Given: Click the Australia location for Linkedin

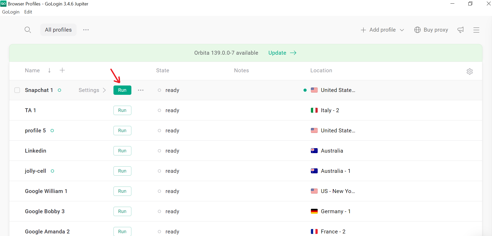Looking at the screenshot, I should coord(332,151).
